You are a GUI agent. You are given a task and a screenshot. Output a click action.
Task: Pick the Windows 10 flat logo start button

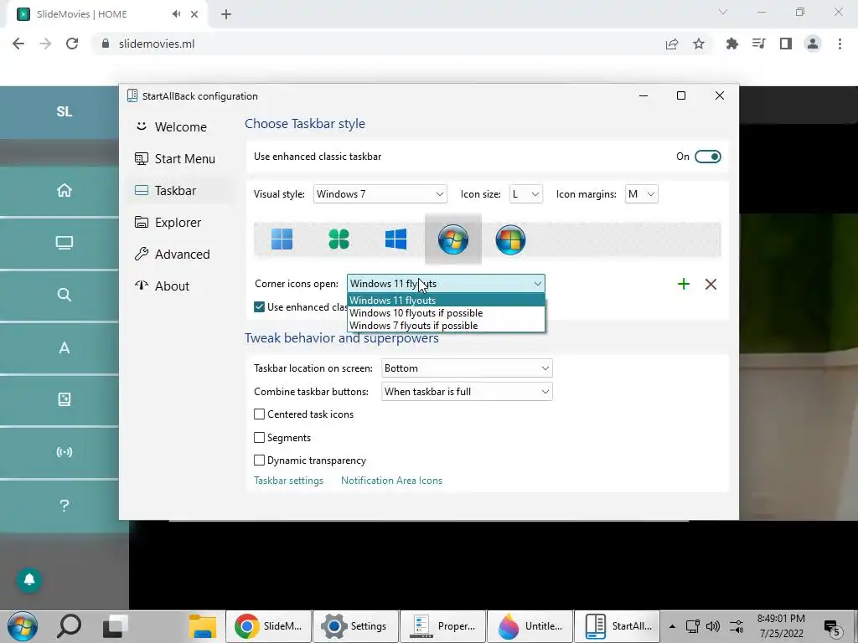(395, 239)
